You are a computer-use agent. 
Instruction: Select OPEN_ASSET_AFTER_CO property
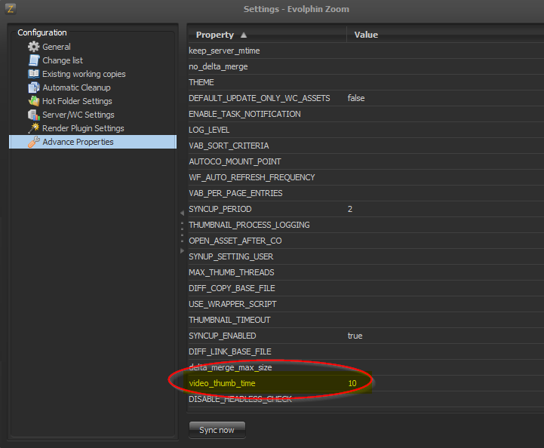tap(235, 241)
